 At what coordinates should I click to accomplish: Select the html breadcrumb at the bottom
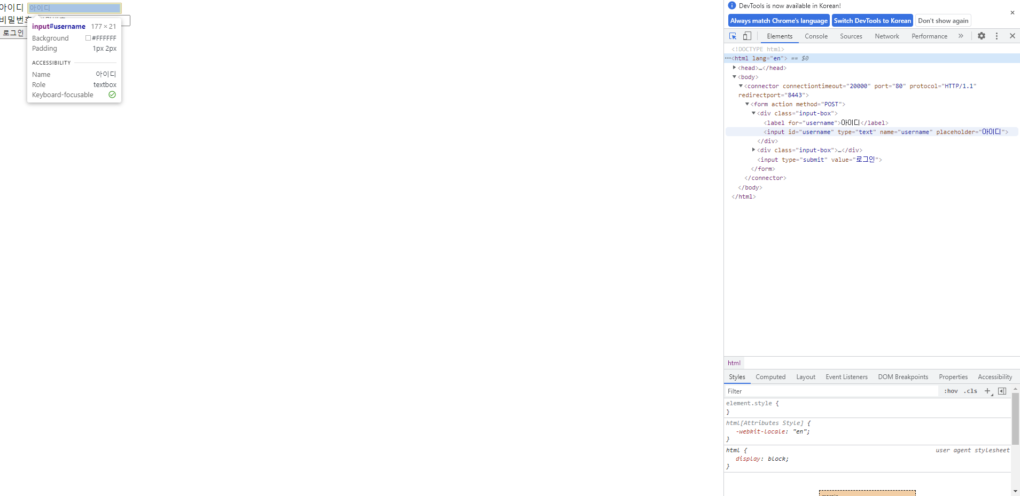734,363
